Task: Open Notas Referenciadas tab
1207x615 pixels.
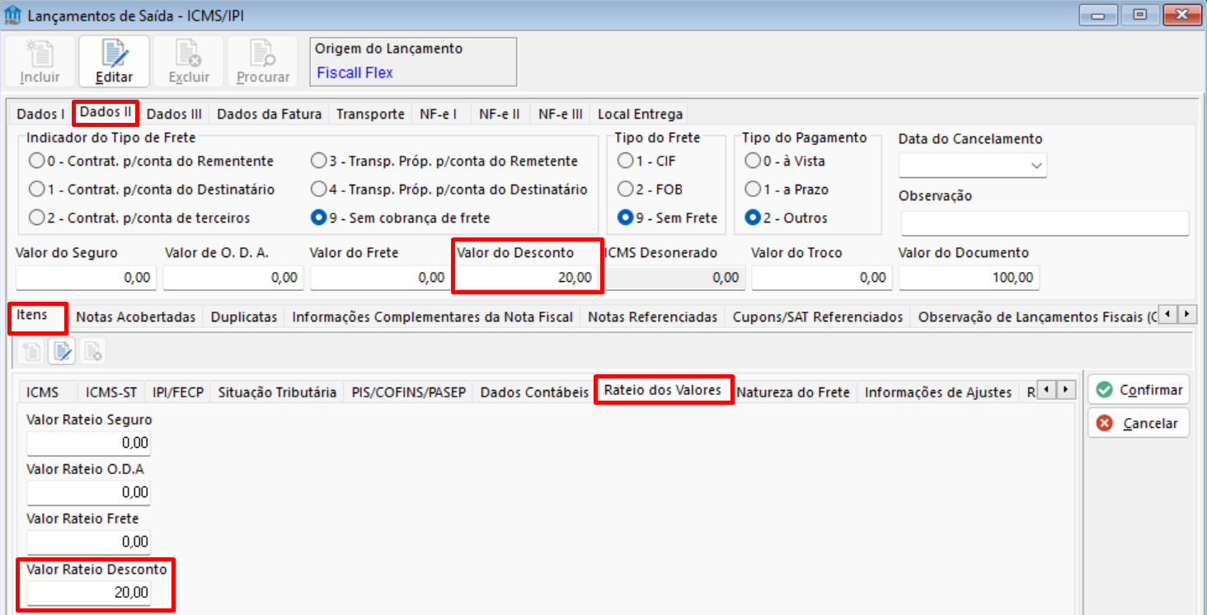Action: [x=653, y=317]
